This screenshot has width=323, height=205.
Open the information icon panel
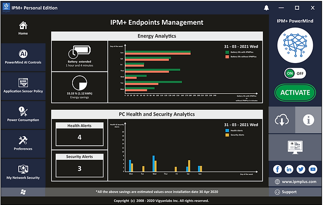(x=308, y=120)
